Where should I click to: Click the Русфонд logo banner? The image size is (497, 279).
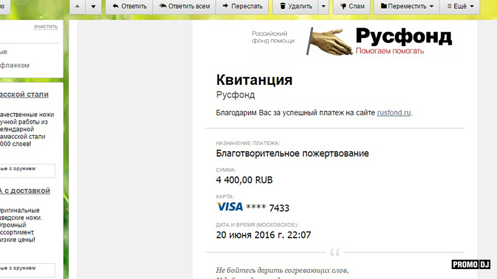pyautogui.click(x=352, y=41)
